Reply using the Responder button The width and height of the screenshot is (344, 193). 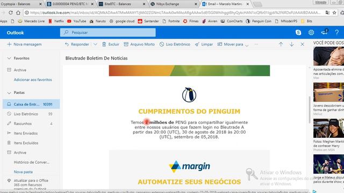77,44
